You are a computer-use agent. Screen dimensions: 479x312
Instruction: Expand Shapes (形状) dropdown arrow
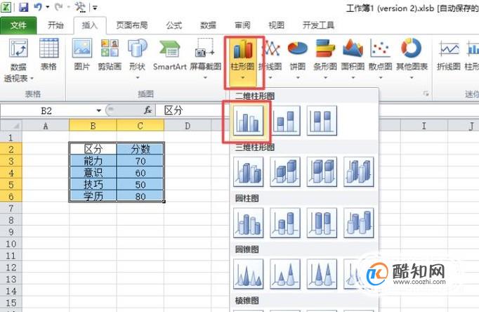138,77
